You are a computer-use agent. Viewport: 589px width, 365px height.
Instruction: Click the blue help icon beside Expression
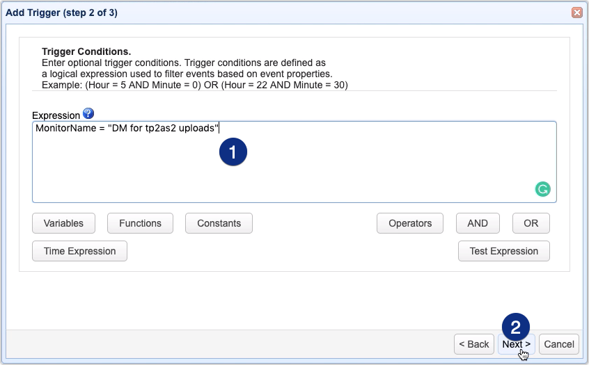tap(88, 114)
